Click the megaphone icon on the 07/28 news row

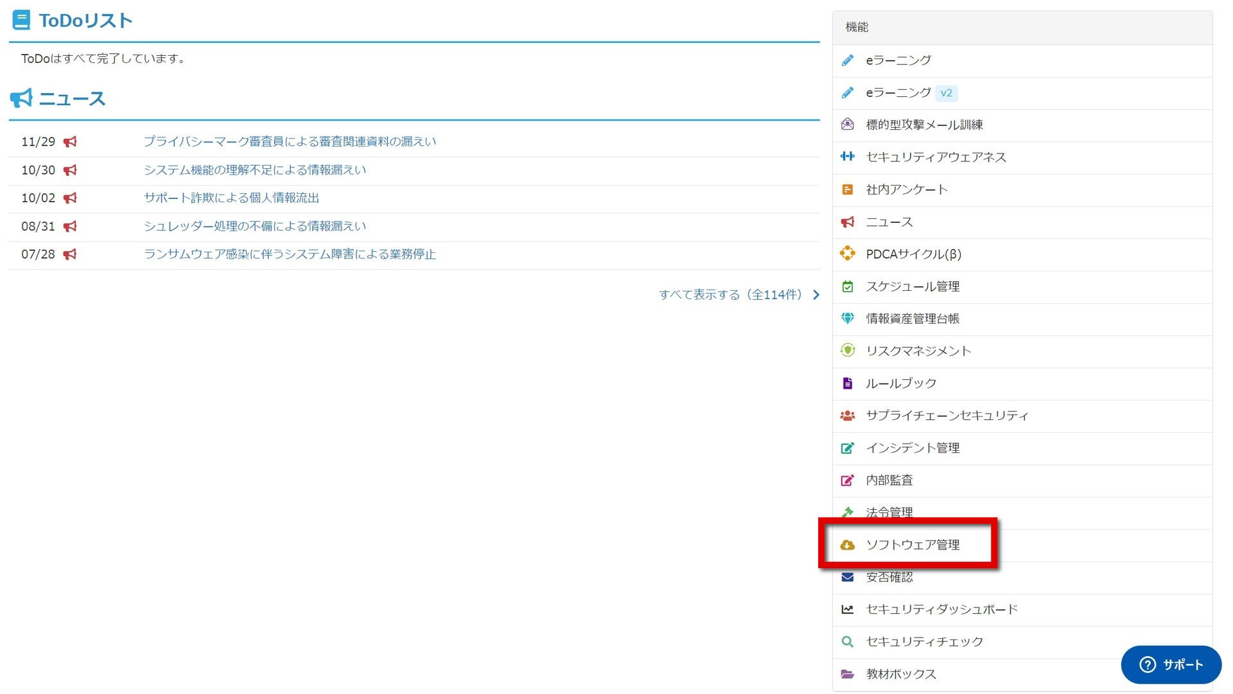pyautogui.click(x=70, y=254)
